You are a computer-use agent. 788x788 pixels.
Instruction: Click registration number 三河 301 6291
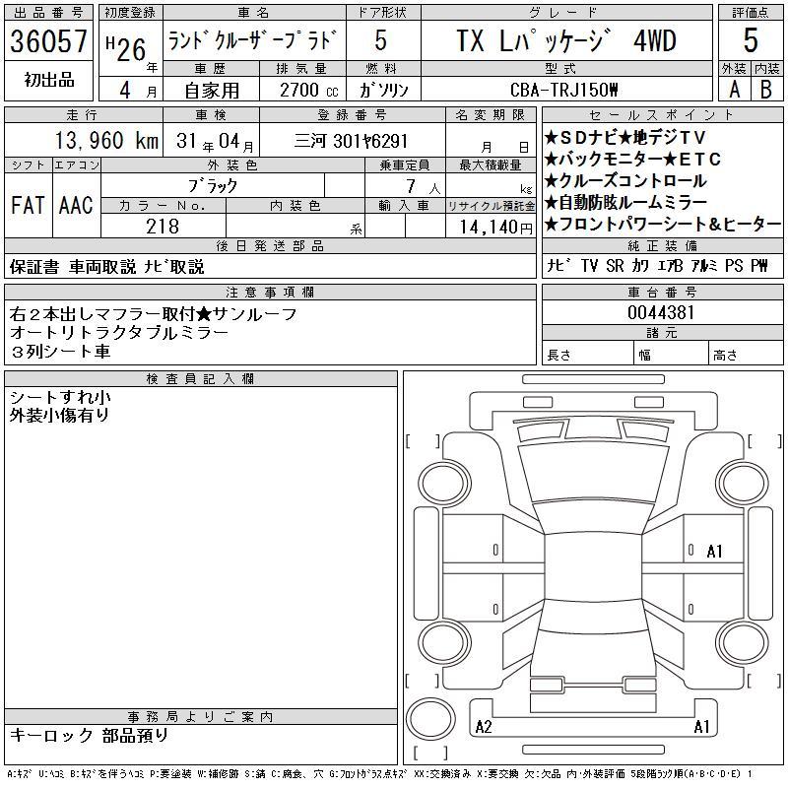pyautogui.click(x=351, y=141)
